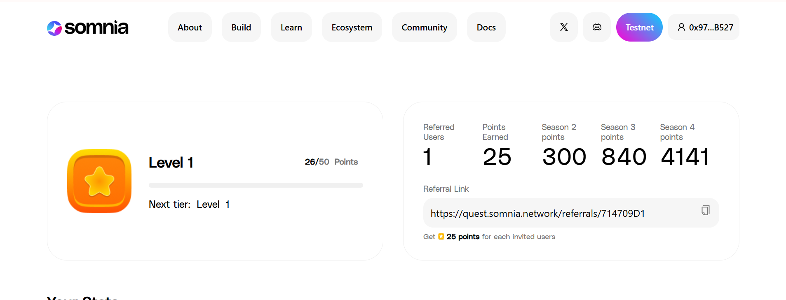The width and height of the screenshot is (786, 300).
Task: Click the level points progress bar
Action: pyautogui.click(x=256, y=185)
